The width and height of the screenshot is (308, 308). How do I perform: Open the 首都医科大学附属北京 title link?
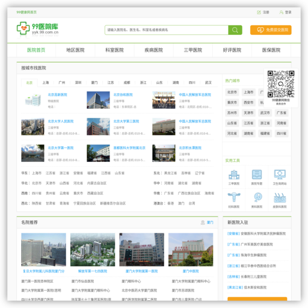[x=129, y=148]
